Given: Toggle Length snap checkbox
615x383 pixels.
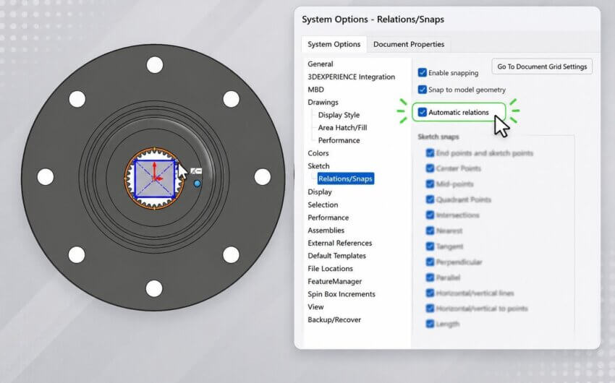Looking at the screenshot, I should pos(430,324).
